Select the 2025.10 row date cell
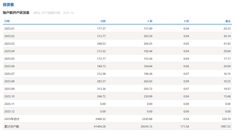The width and height of the screenshot is (236, 133). tap(9, 96)
